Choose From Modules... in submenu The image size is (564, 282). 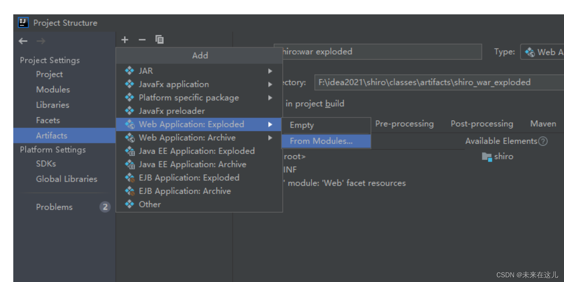click(x=326, y=141)
